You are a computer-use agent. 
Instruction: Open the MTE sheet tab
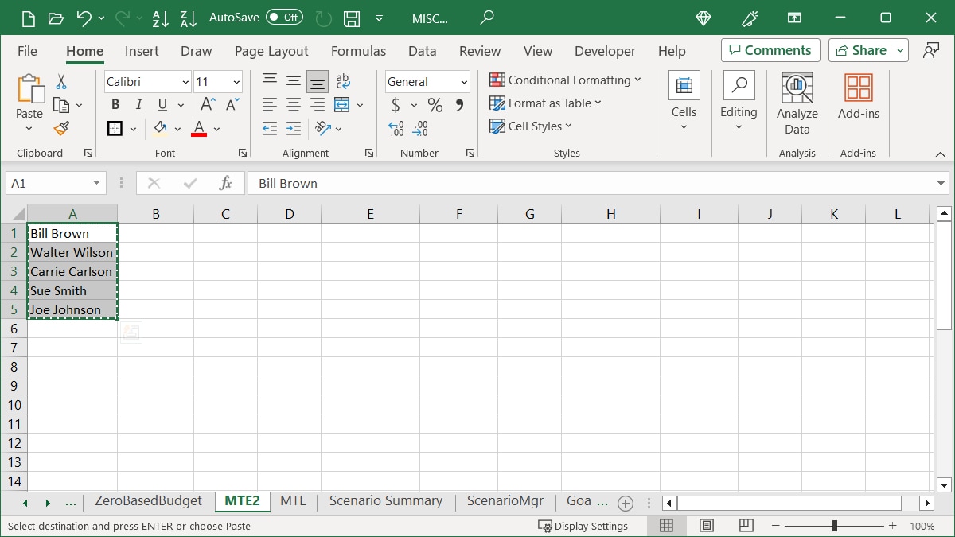tap(294, 501)
